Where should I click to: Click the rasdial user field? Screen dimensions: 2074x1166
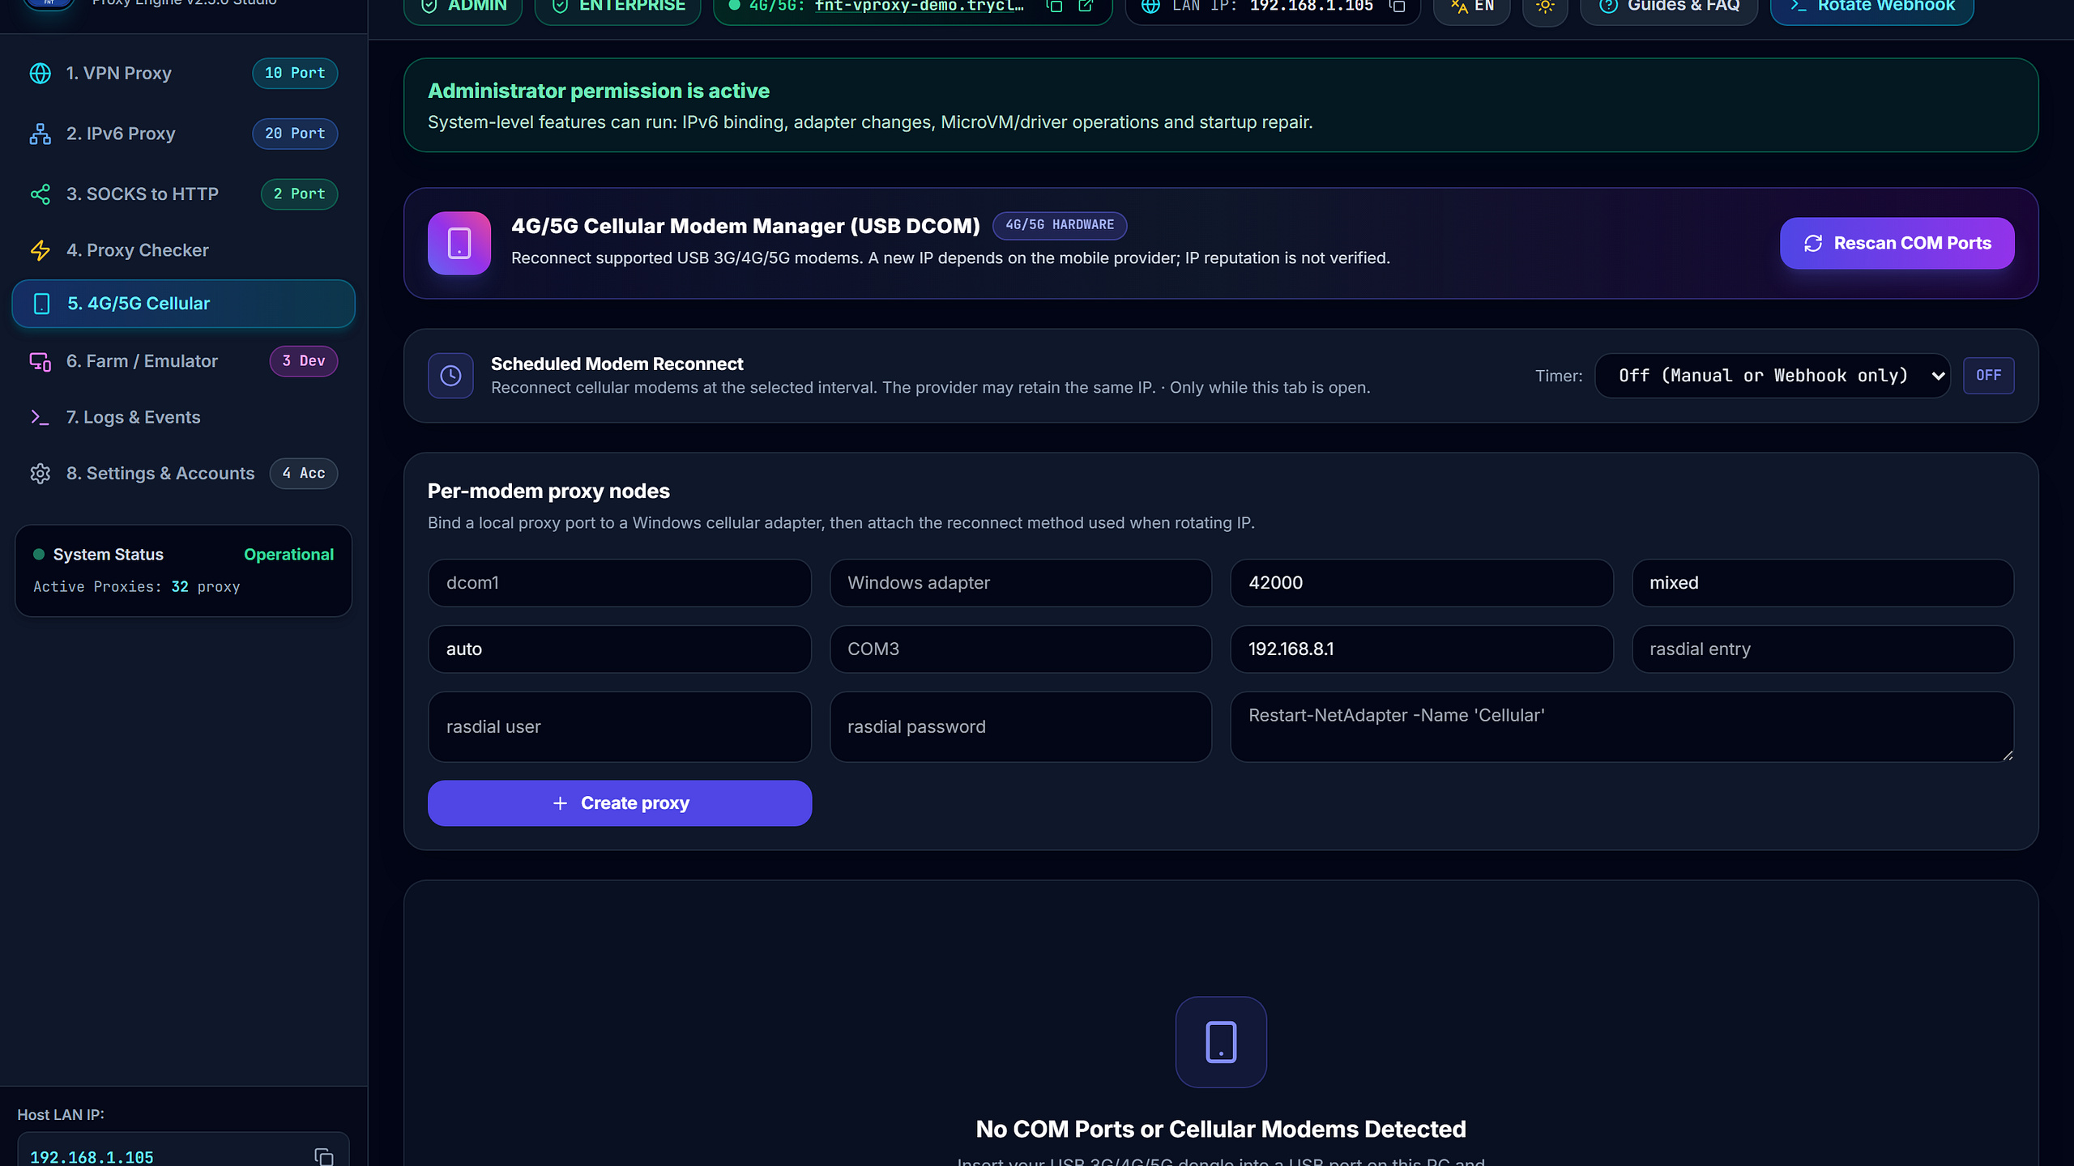(620, 727)
